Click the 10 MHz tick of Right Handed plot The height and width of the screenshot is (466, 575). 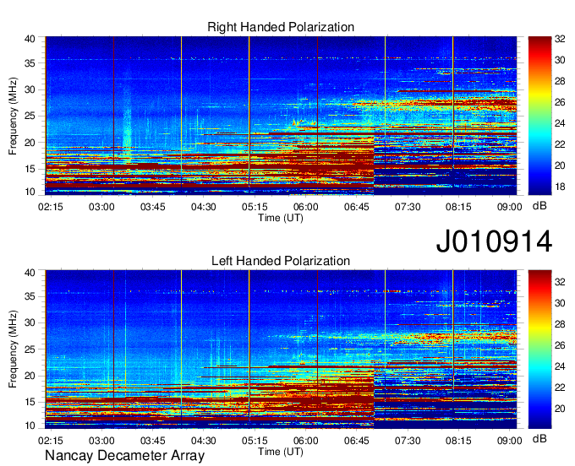coord(30,192)
